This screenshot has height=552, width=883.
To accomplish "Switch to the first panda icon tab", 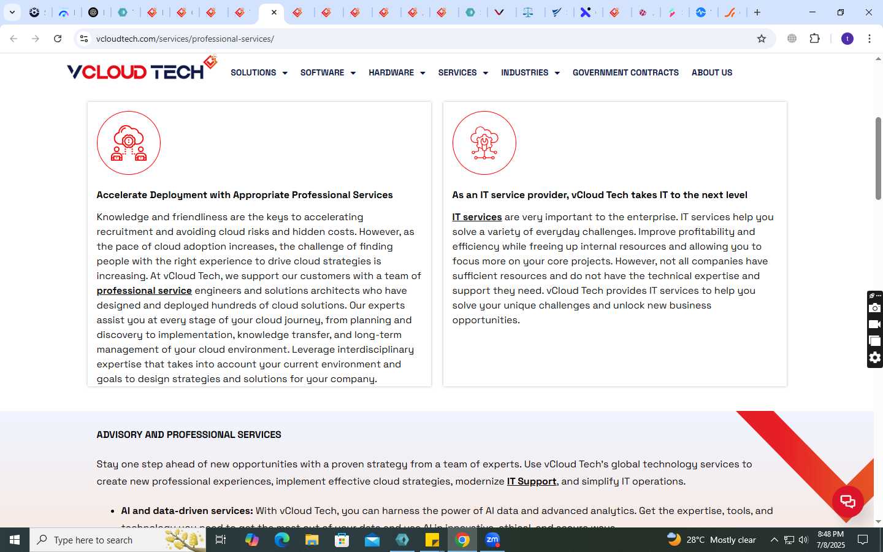I will pyautogui.click(x=35, y=12).
